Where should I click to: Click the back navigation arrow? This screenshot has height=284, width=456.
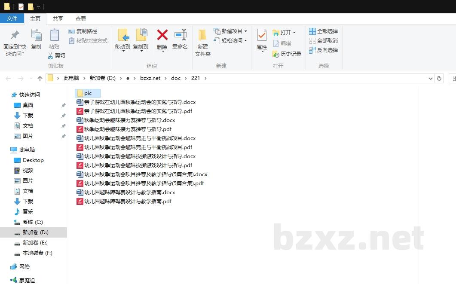[x=9, y=78]
